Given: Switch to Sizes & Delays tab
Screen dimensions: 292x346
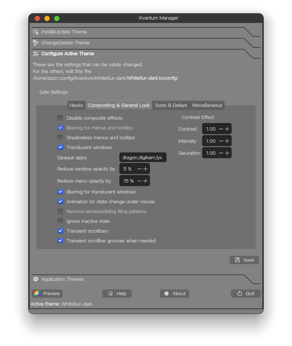Looking at the screenshot, I should pyautogui.click(x=171, y=105).
